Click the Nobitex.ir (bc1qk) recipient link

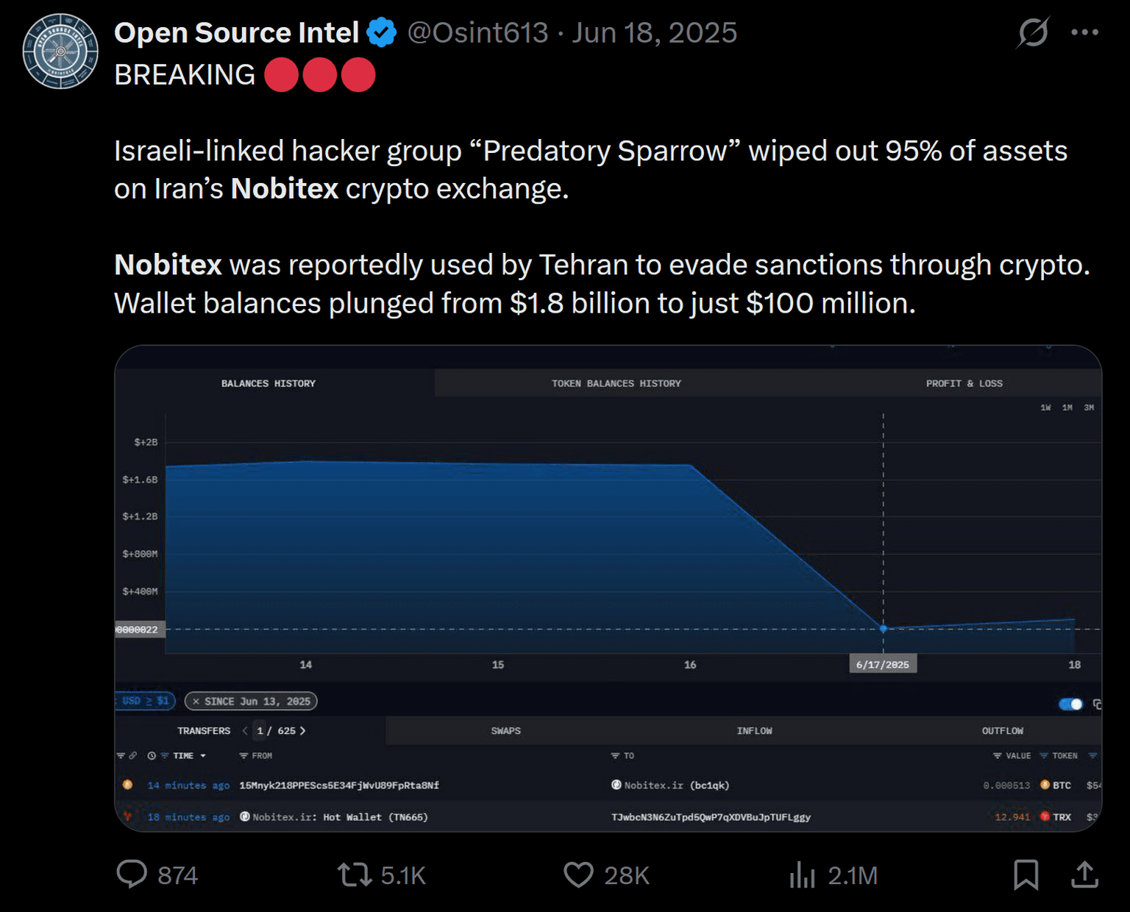(x=676, y=785)
